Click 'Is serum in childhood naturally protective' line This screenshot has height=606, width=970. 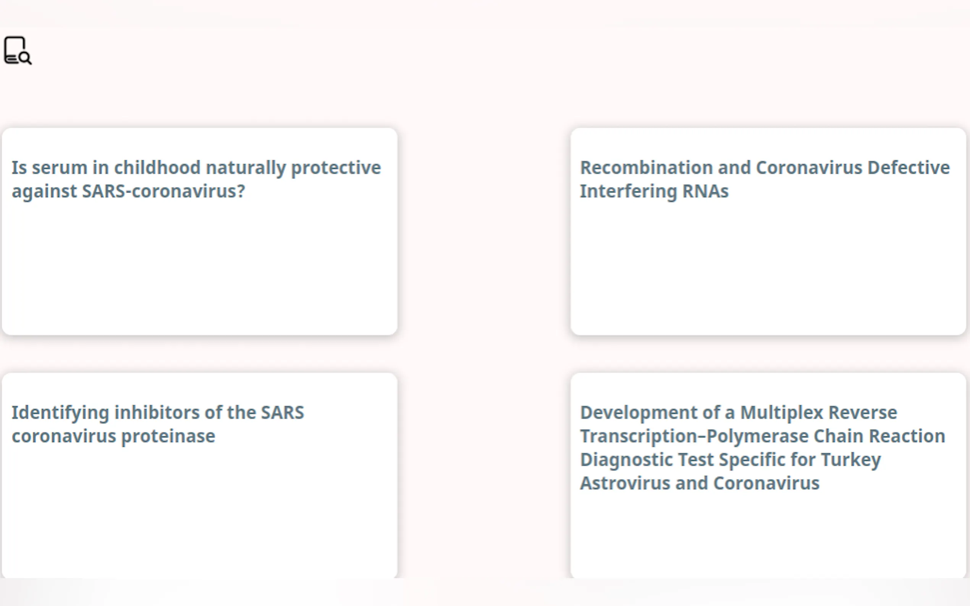tap(196, 168)
